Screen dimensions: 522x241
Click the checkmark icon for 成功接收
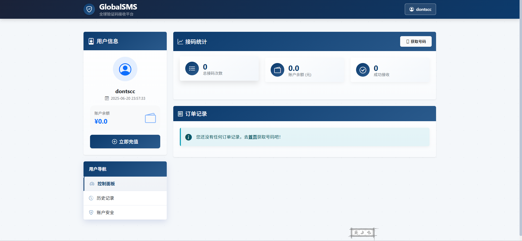[x=363, y=70]
